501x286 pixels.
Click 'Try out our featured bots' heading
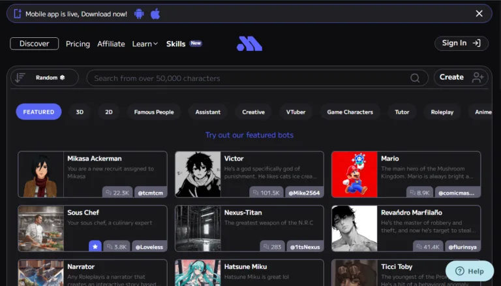pos(249,135)
